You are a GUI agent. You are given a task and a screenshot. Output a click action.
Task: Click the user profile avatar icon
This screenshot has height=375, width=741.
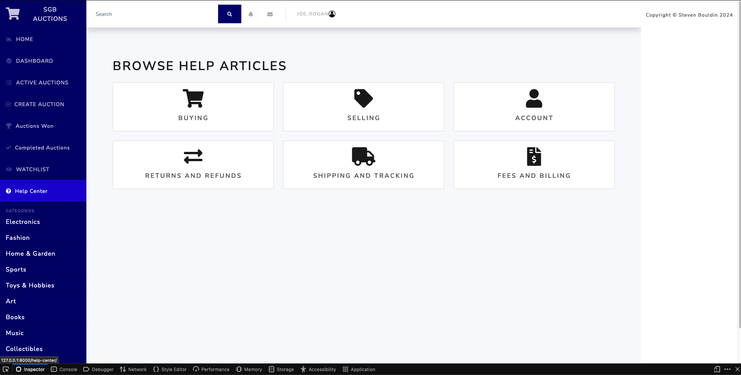click(x=332, y=14)
